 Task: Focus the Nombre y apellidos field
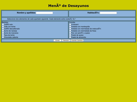pos(44,13)
